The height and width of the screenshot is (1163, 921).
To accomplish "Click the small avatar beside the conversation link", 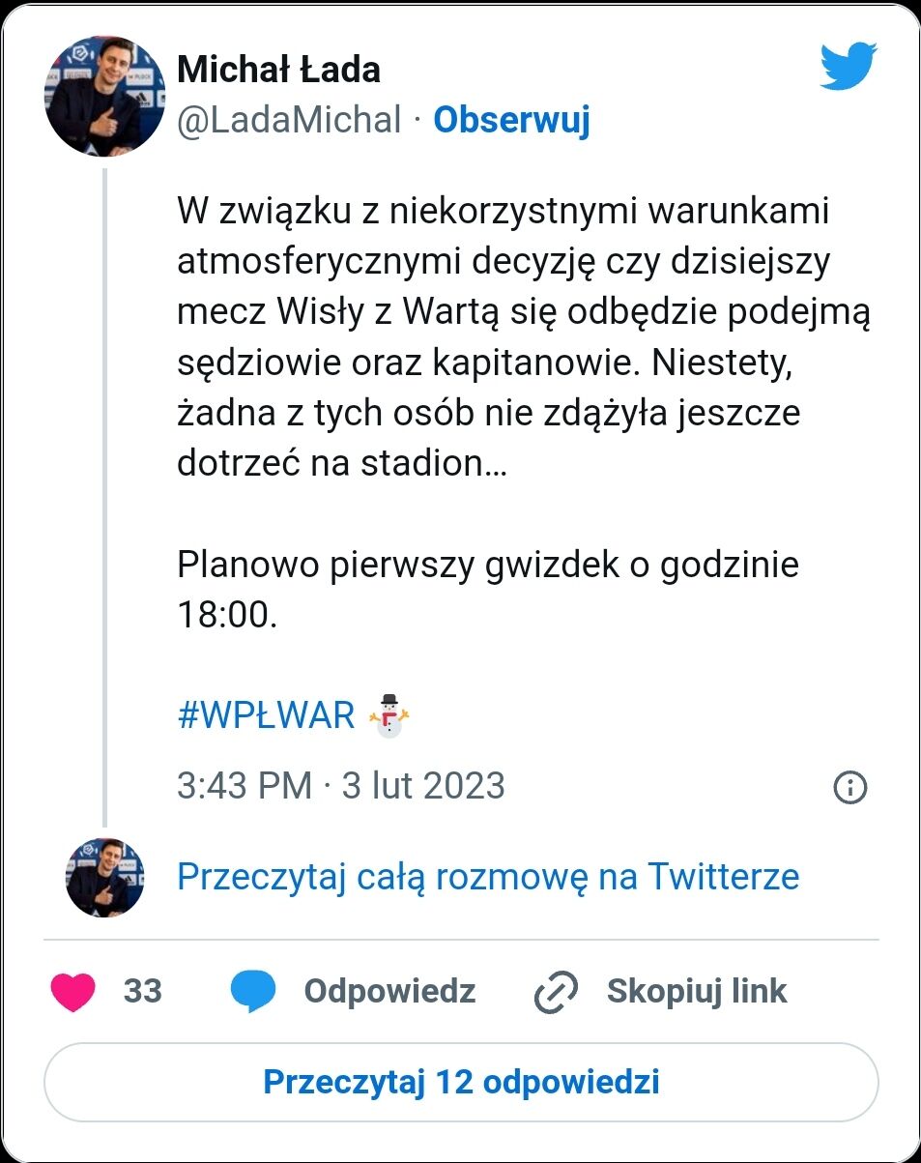I will tap(105, 877).
